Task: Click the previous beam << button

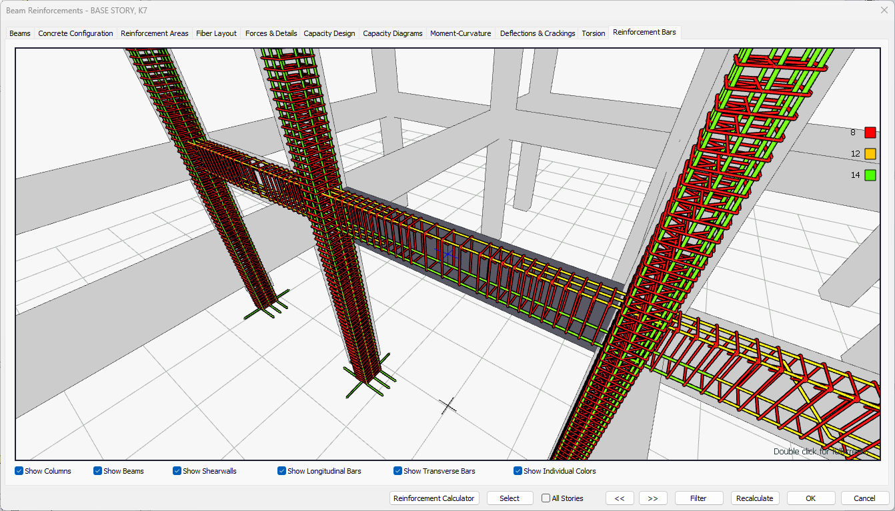Action: coord(620,498)
